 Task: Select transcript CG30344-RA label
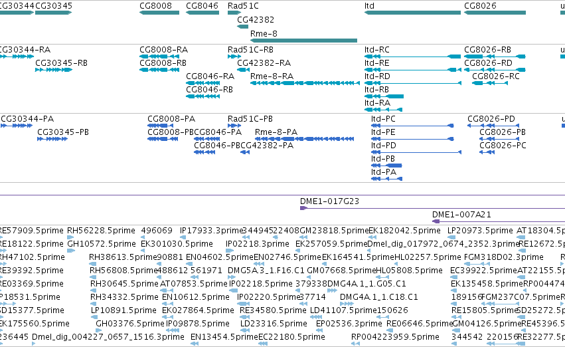pos(25,49)
